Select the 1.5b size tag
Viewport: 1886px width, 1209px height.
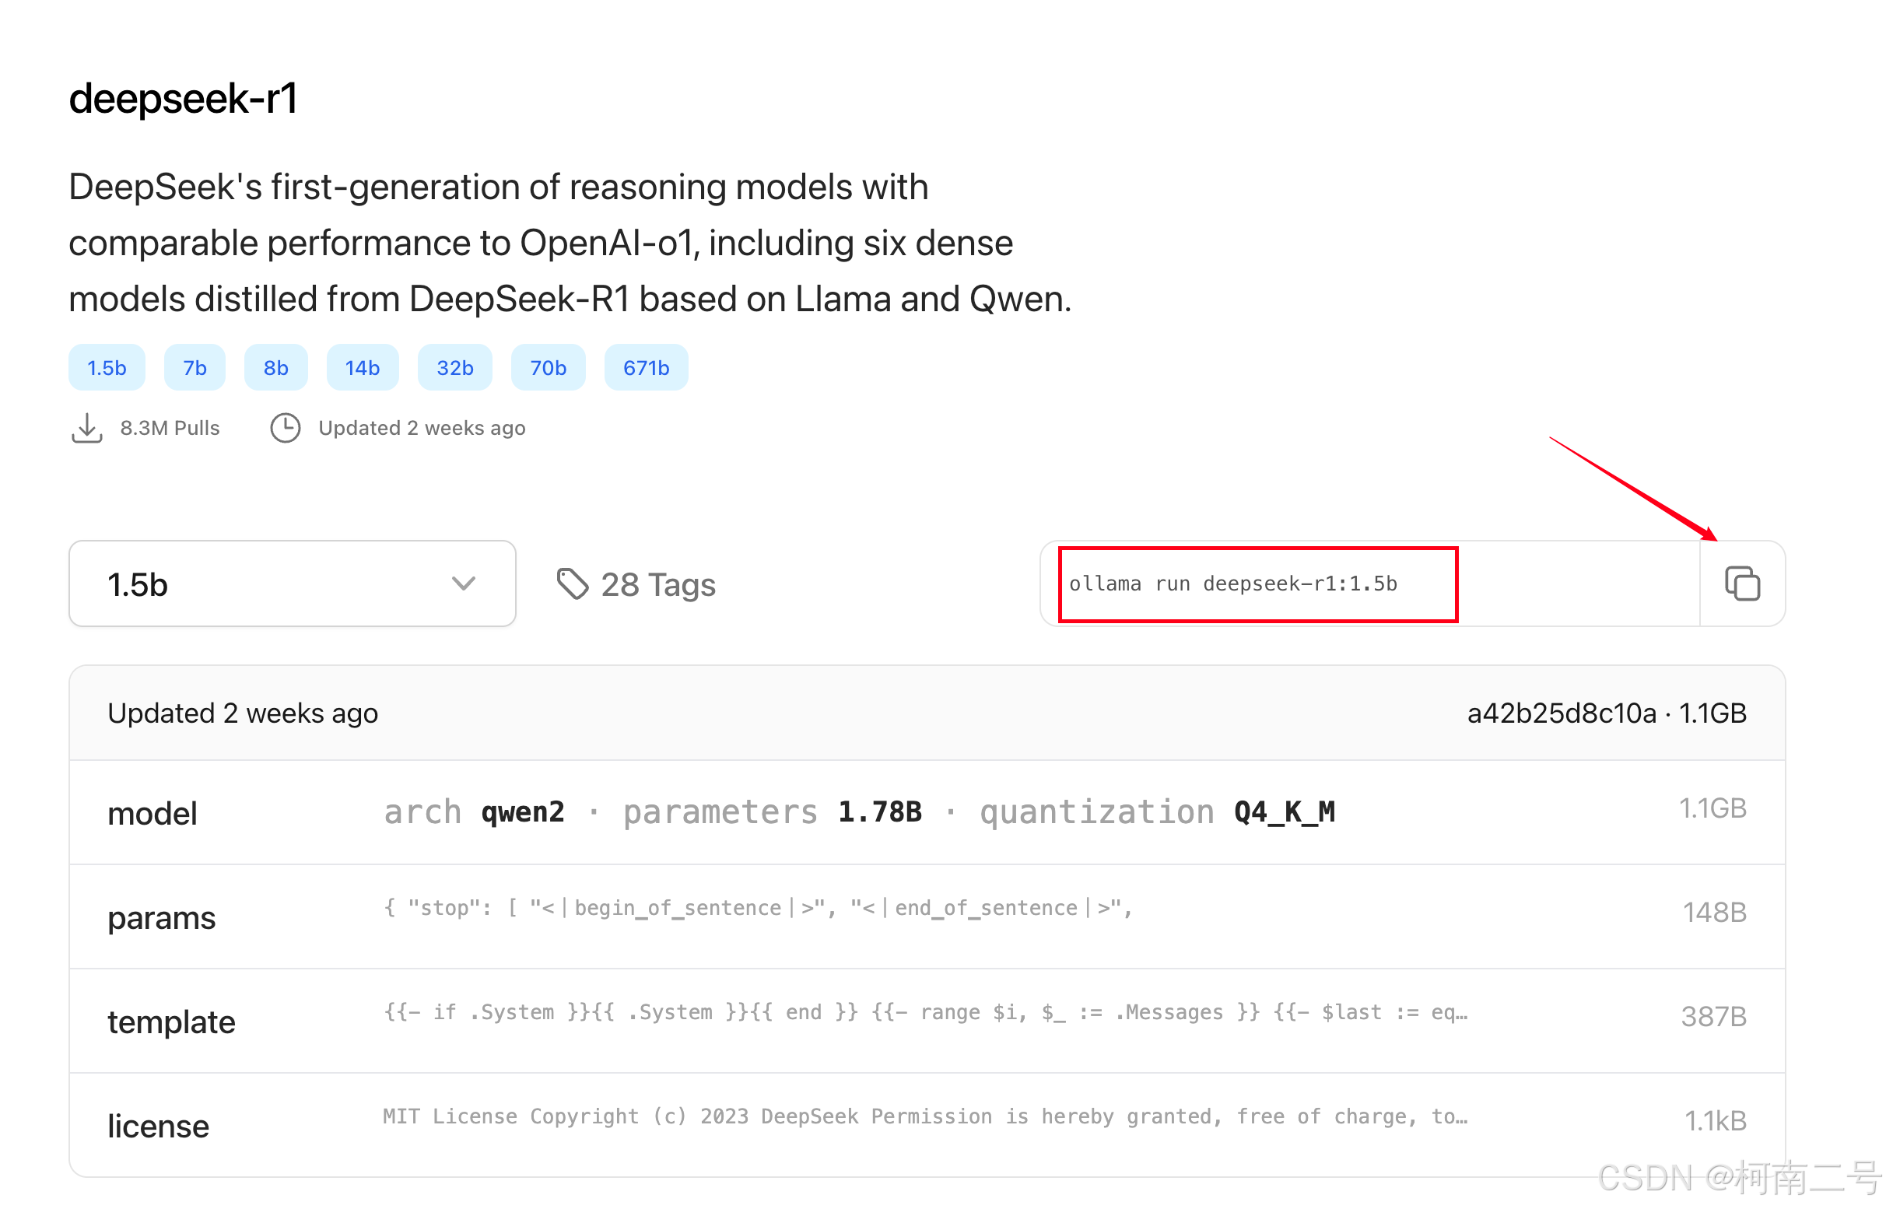click(x=107, y=368)
